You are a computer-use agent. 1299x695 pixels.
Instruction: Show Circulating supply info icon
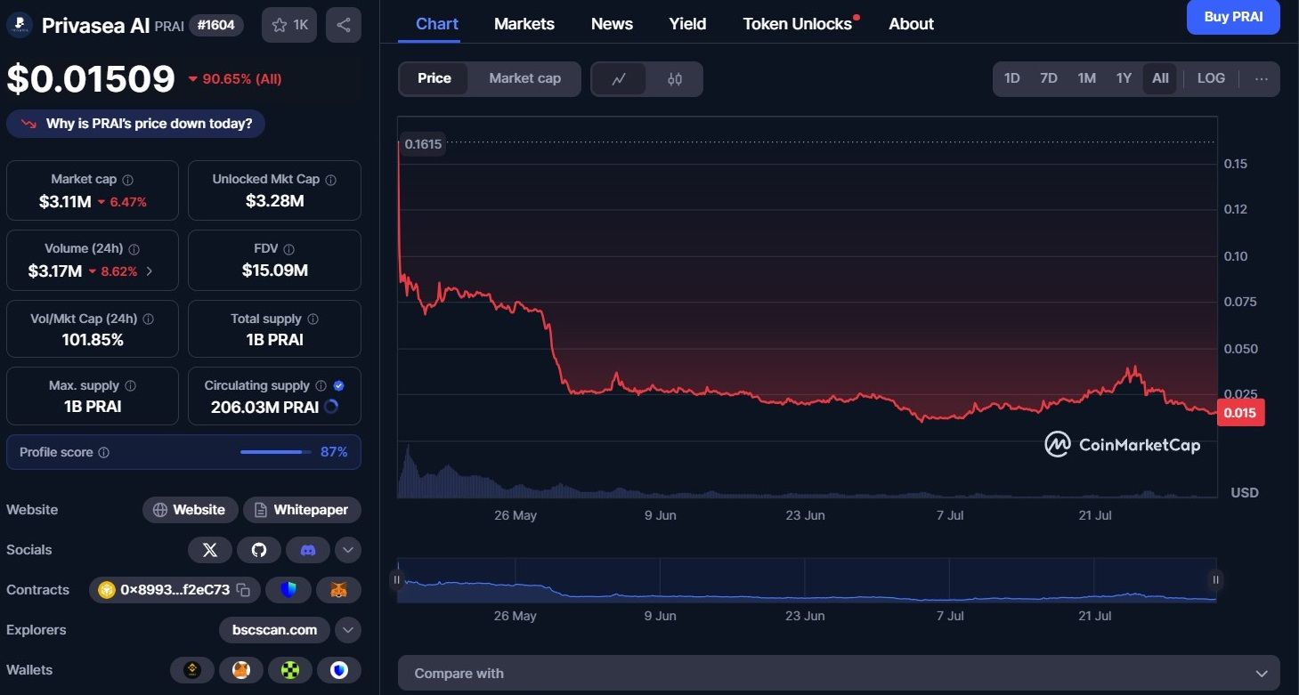[321, 386]
